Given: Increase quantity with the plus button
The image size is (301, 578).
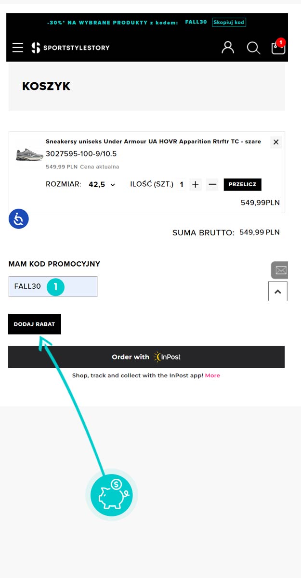Looking at the screenshot, I should pos(195,184).
